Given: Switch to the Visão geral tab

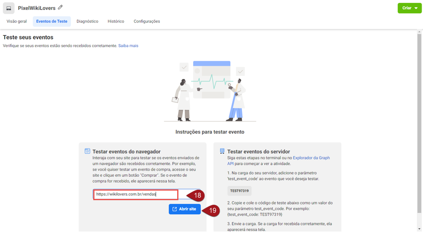Looking at the screenshot, I should click(x=16, y=21).
